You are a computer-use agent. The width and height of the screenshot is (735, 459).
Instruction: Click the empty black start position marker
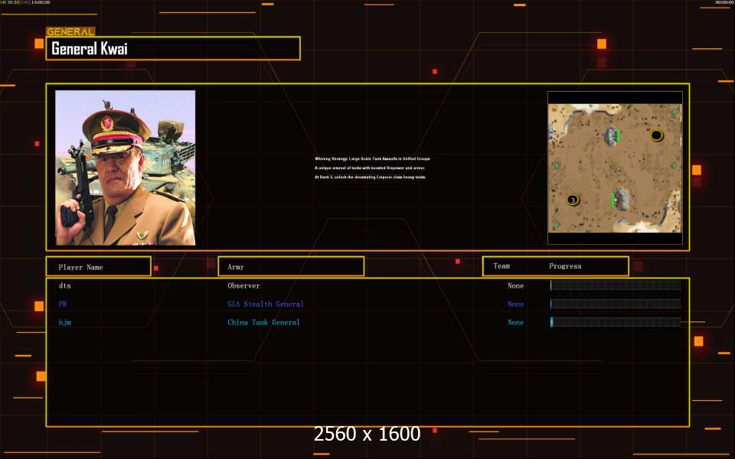[656, 135]
